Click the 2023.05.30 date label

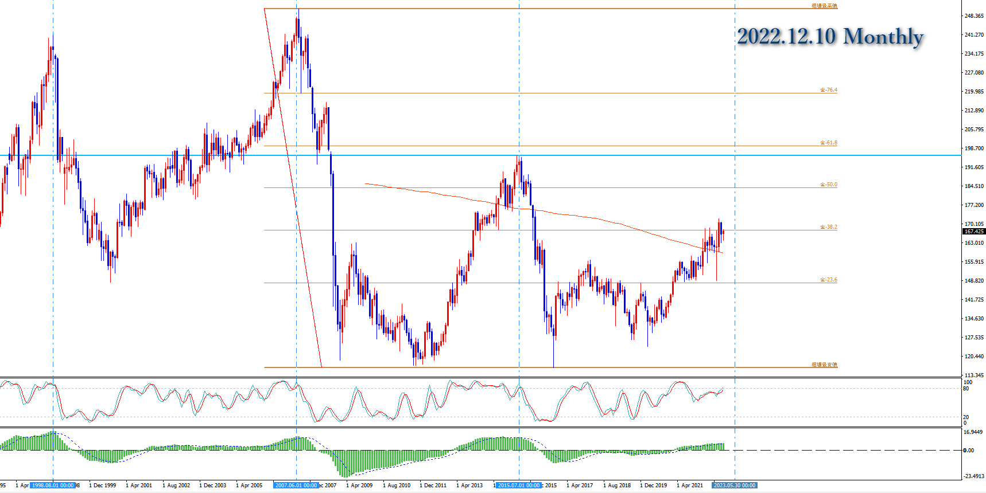tap(735, 486)
